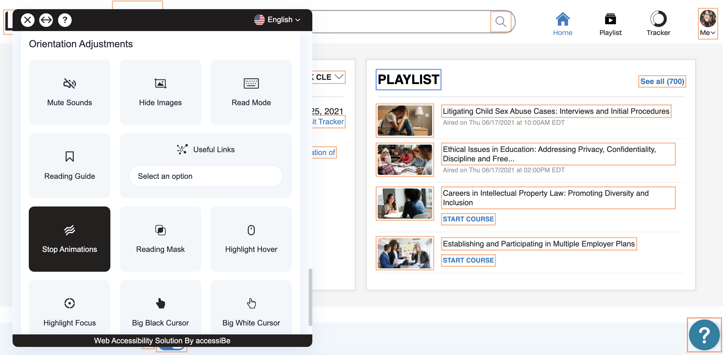Disable the Stop Animations option
Image resolution: width=723 pixels, height=355 pixels.
pos(69,239)
